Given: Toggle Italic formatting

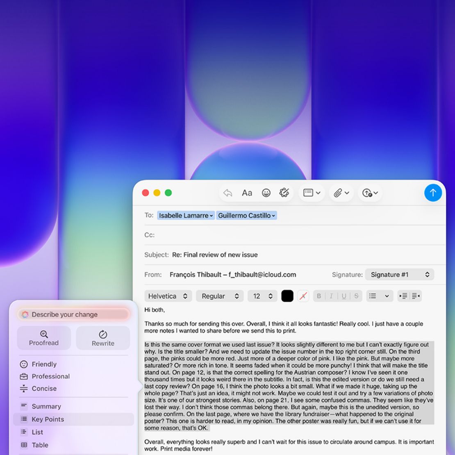Looking at the screenshot, I should [331, 296].
